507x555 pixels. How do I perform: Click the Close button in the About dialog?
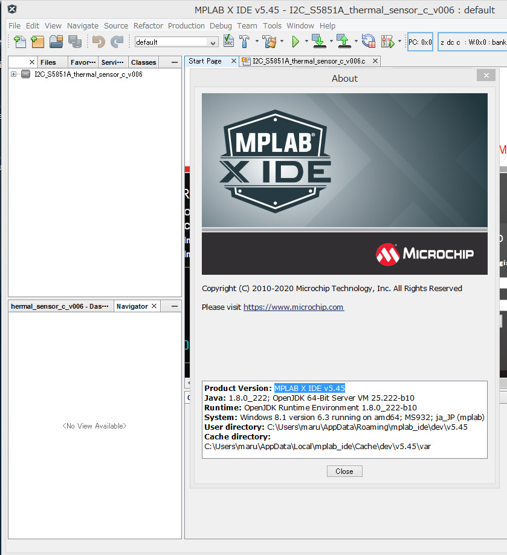(x=344, y=471)
